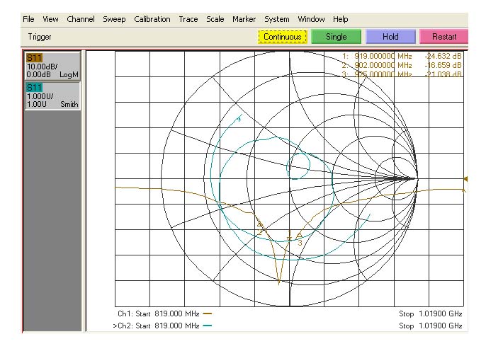486x351 pixels.
Task: Open the Sweep menu
Action: (114, 19)
